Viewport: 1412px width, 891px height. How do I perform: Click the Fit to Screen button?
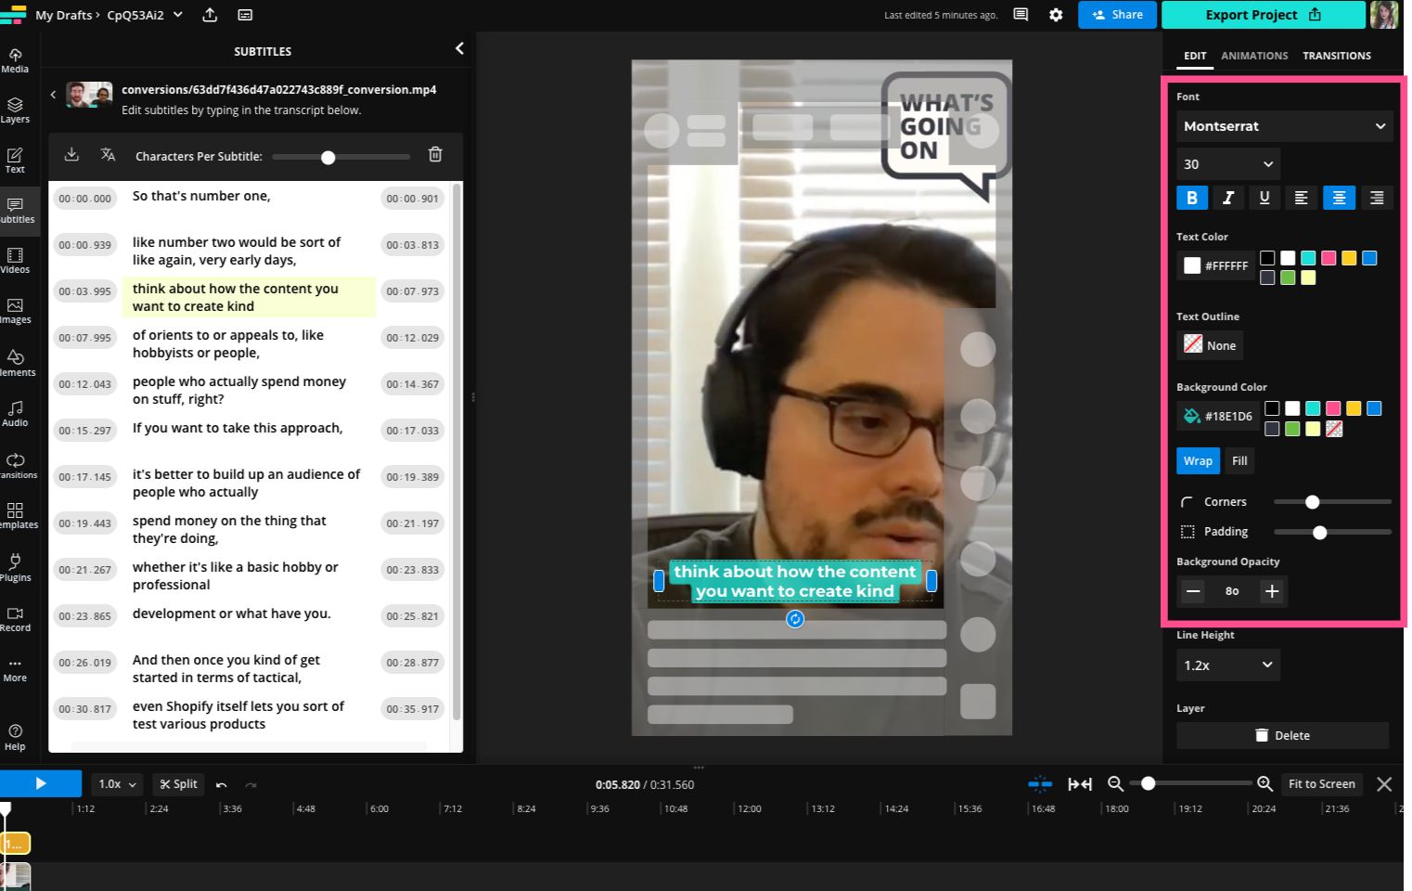pos(1321,784)
